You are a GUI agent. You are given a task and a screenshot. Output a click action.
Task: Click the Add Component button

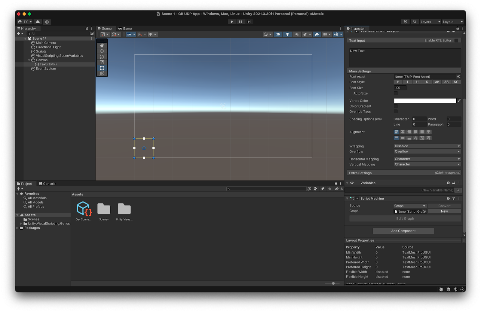(403, 231)
